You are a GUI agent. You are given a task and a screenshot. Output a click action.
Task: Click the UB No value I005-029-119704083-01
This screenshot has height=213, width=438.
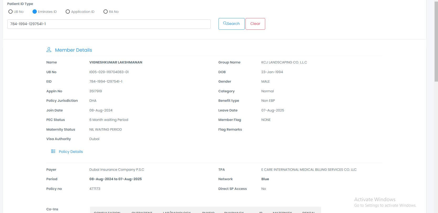point(109,72)
